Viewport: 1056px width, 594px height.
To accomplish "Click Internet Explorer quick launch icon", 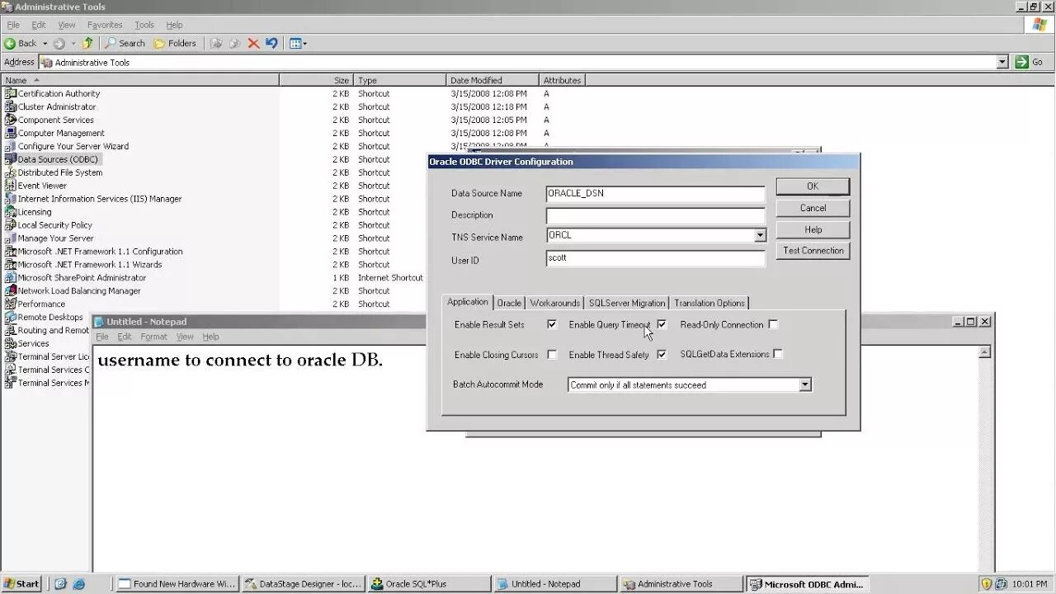I will pos(78,584).
